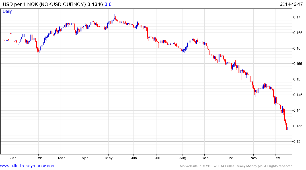Select the '0.1346' last price value
Viewport: 306px width, 170px height.
pyautogui.click(x=95, y=4)
